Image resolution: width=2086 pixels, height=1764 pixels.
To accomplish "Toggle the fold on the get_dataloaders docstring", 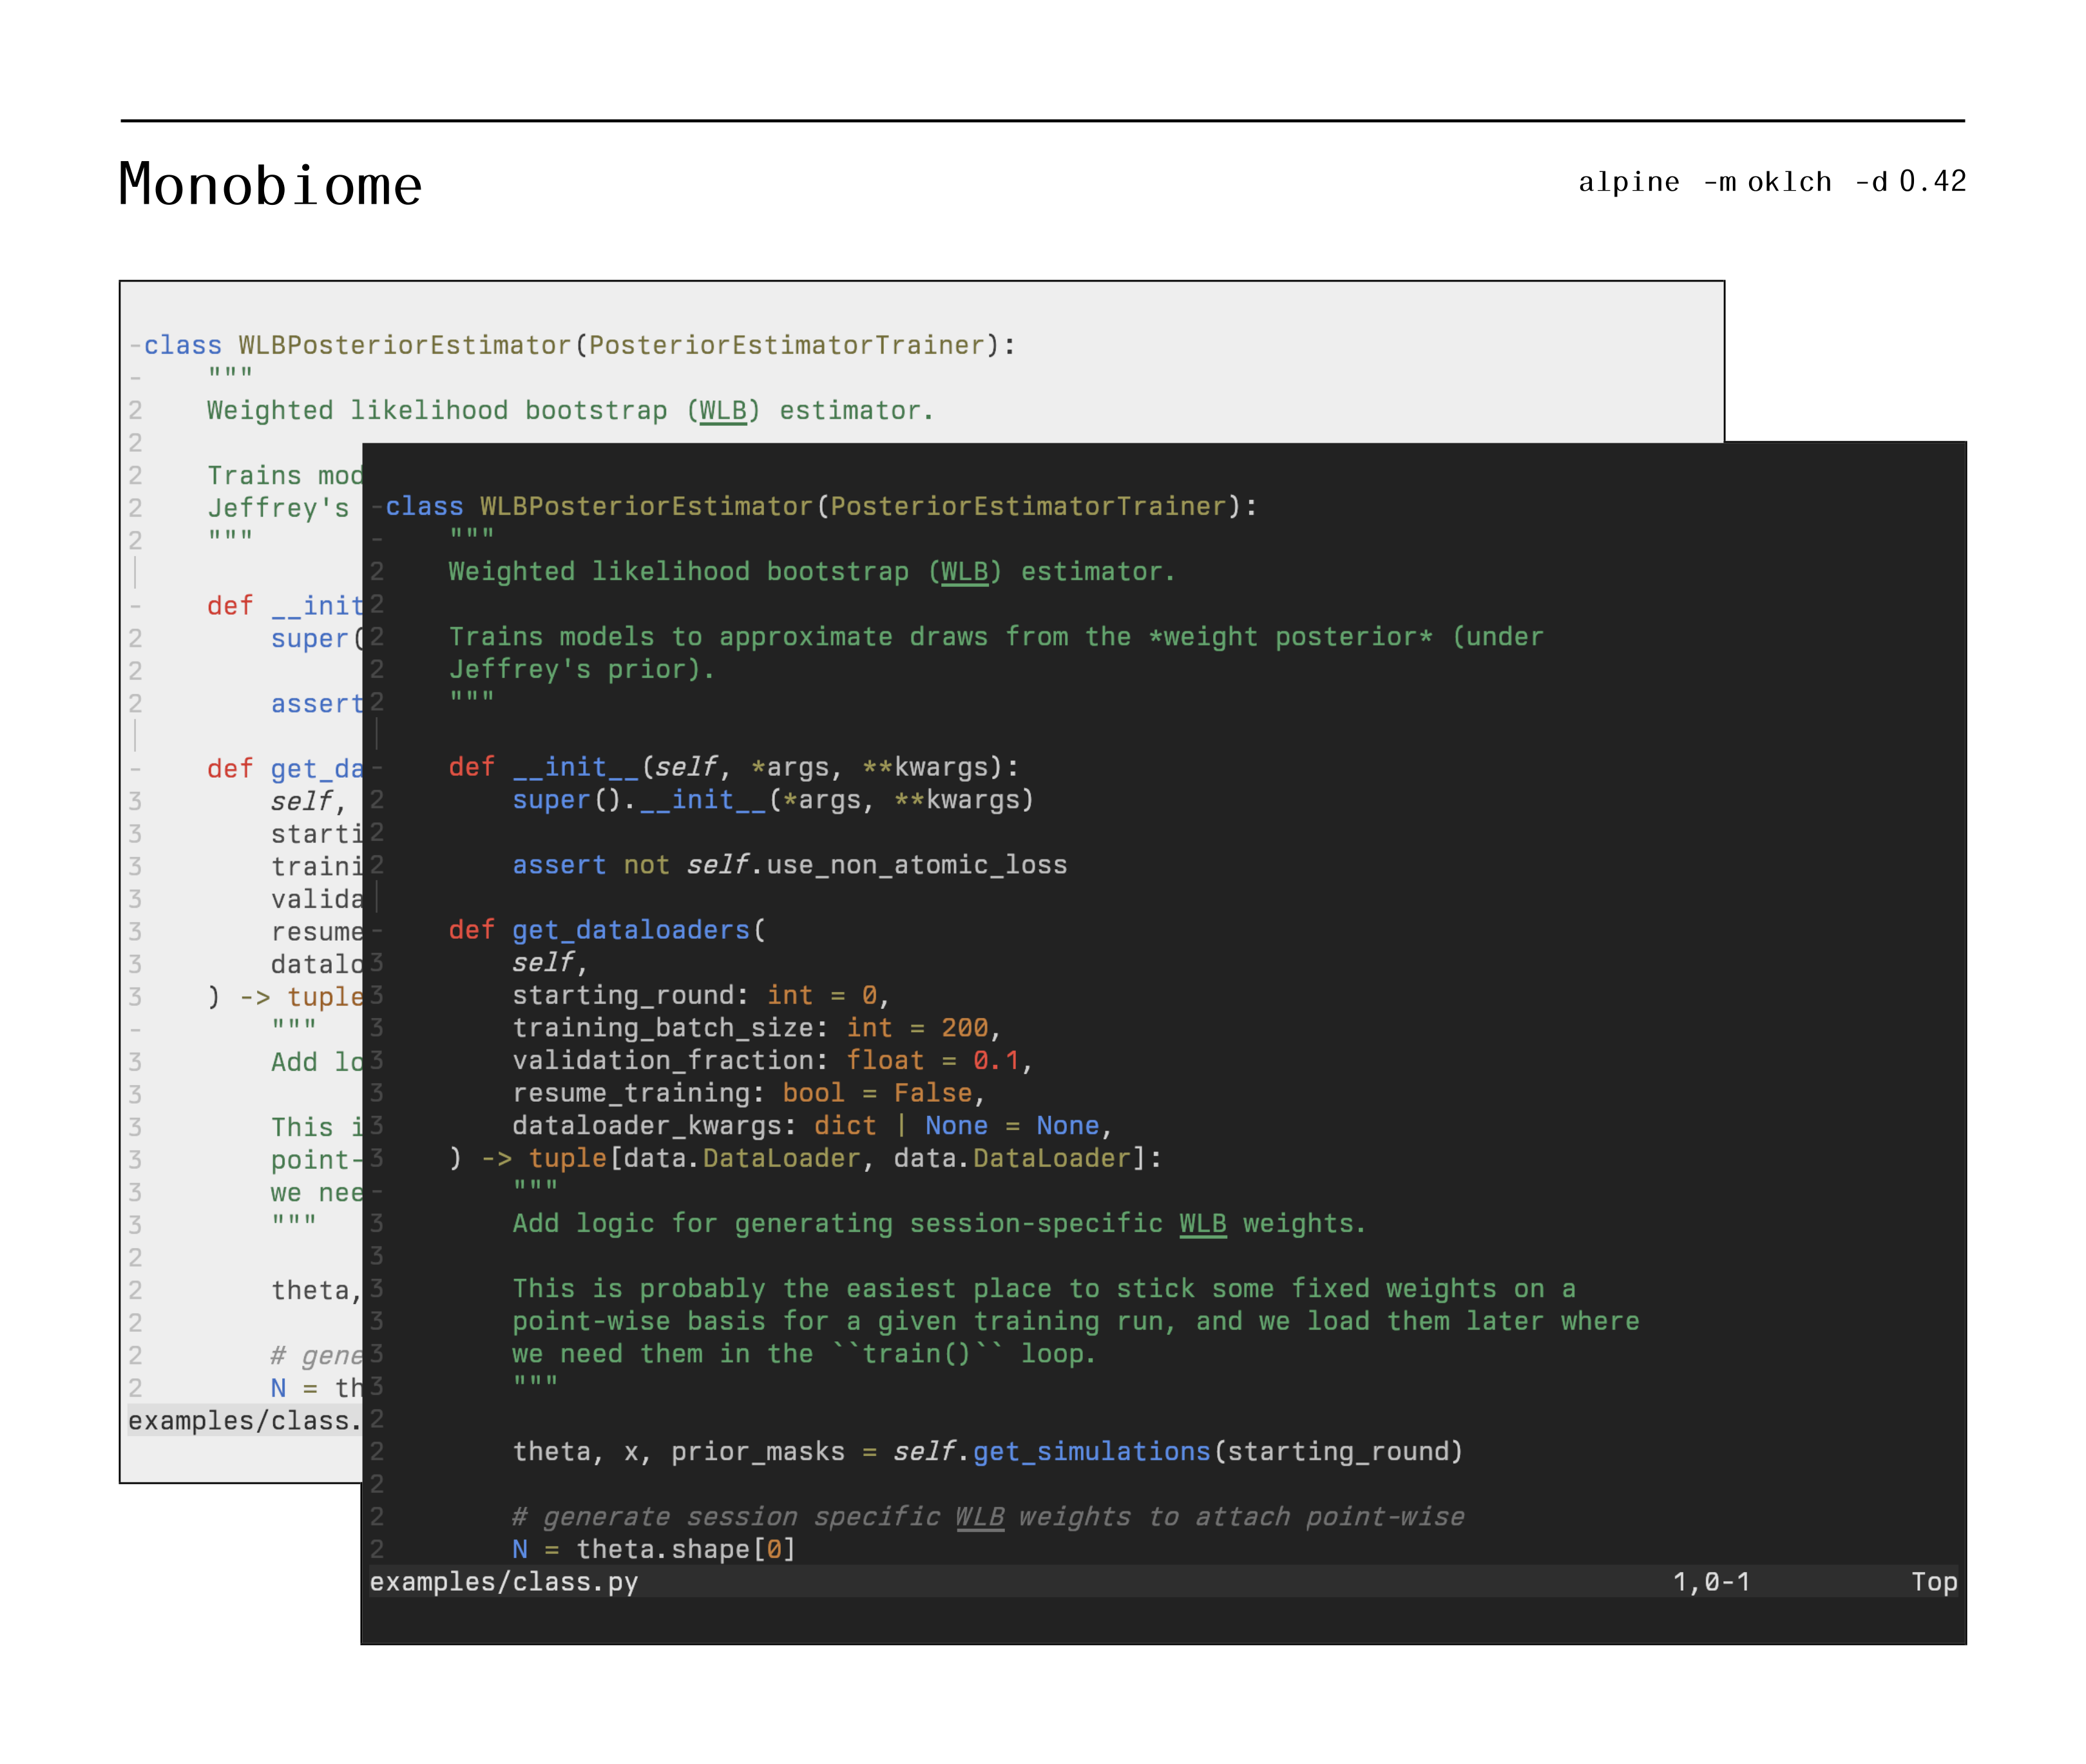I will [377, 1190].
